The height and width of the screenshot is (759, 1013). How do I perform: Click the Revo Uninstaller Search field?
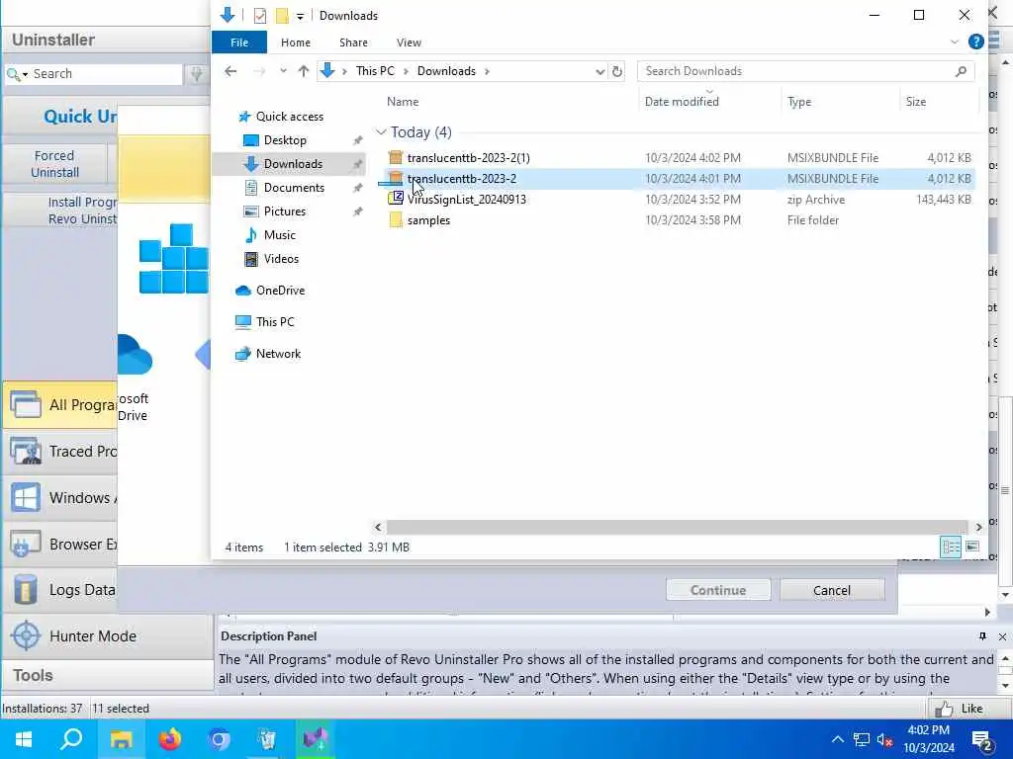pos(107,73)
